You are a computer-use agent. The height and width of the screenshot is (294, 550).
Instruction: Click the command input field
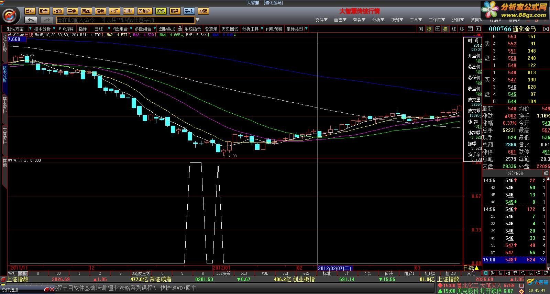[x=125, y=20]
